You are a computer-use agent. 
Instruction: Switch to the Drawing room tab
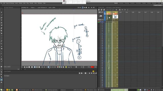coord(127,3)
